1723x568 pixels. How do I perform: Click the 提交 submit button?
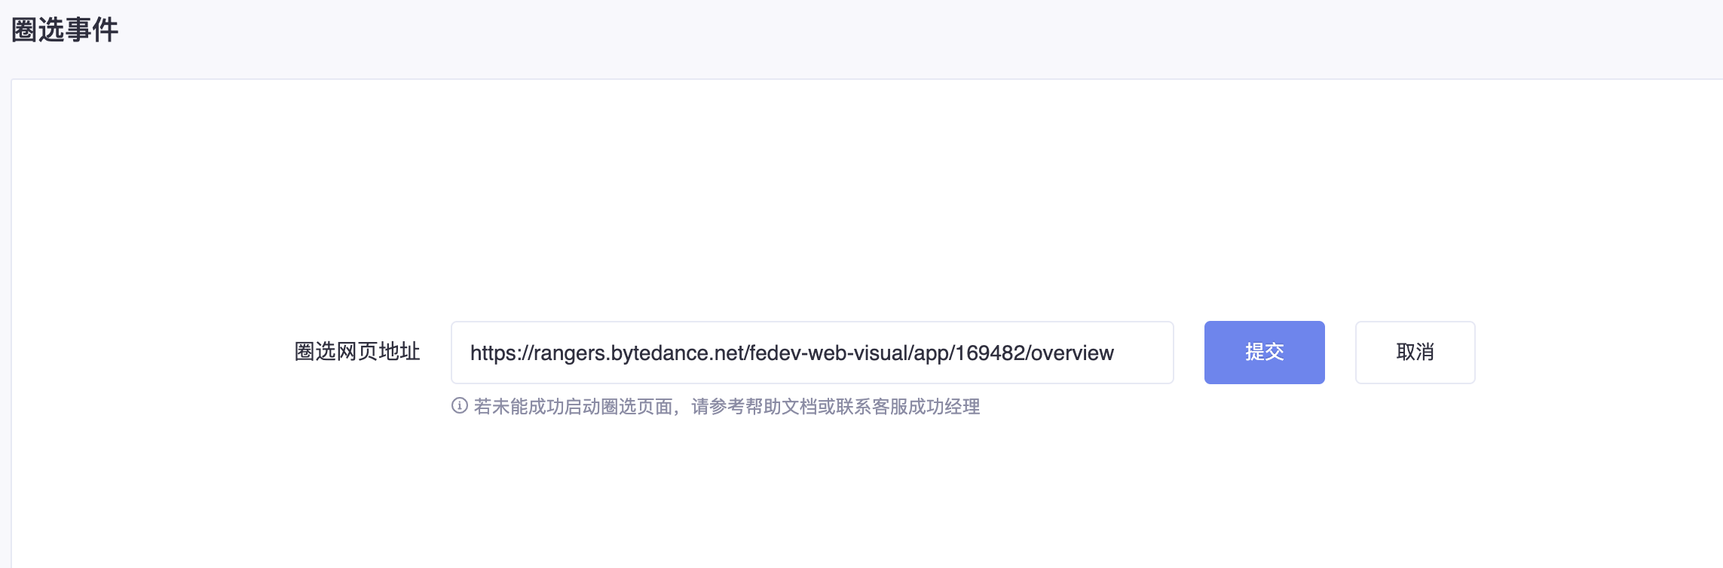1264,353
